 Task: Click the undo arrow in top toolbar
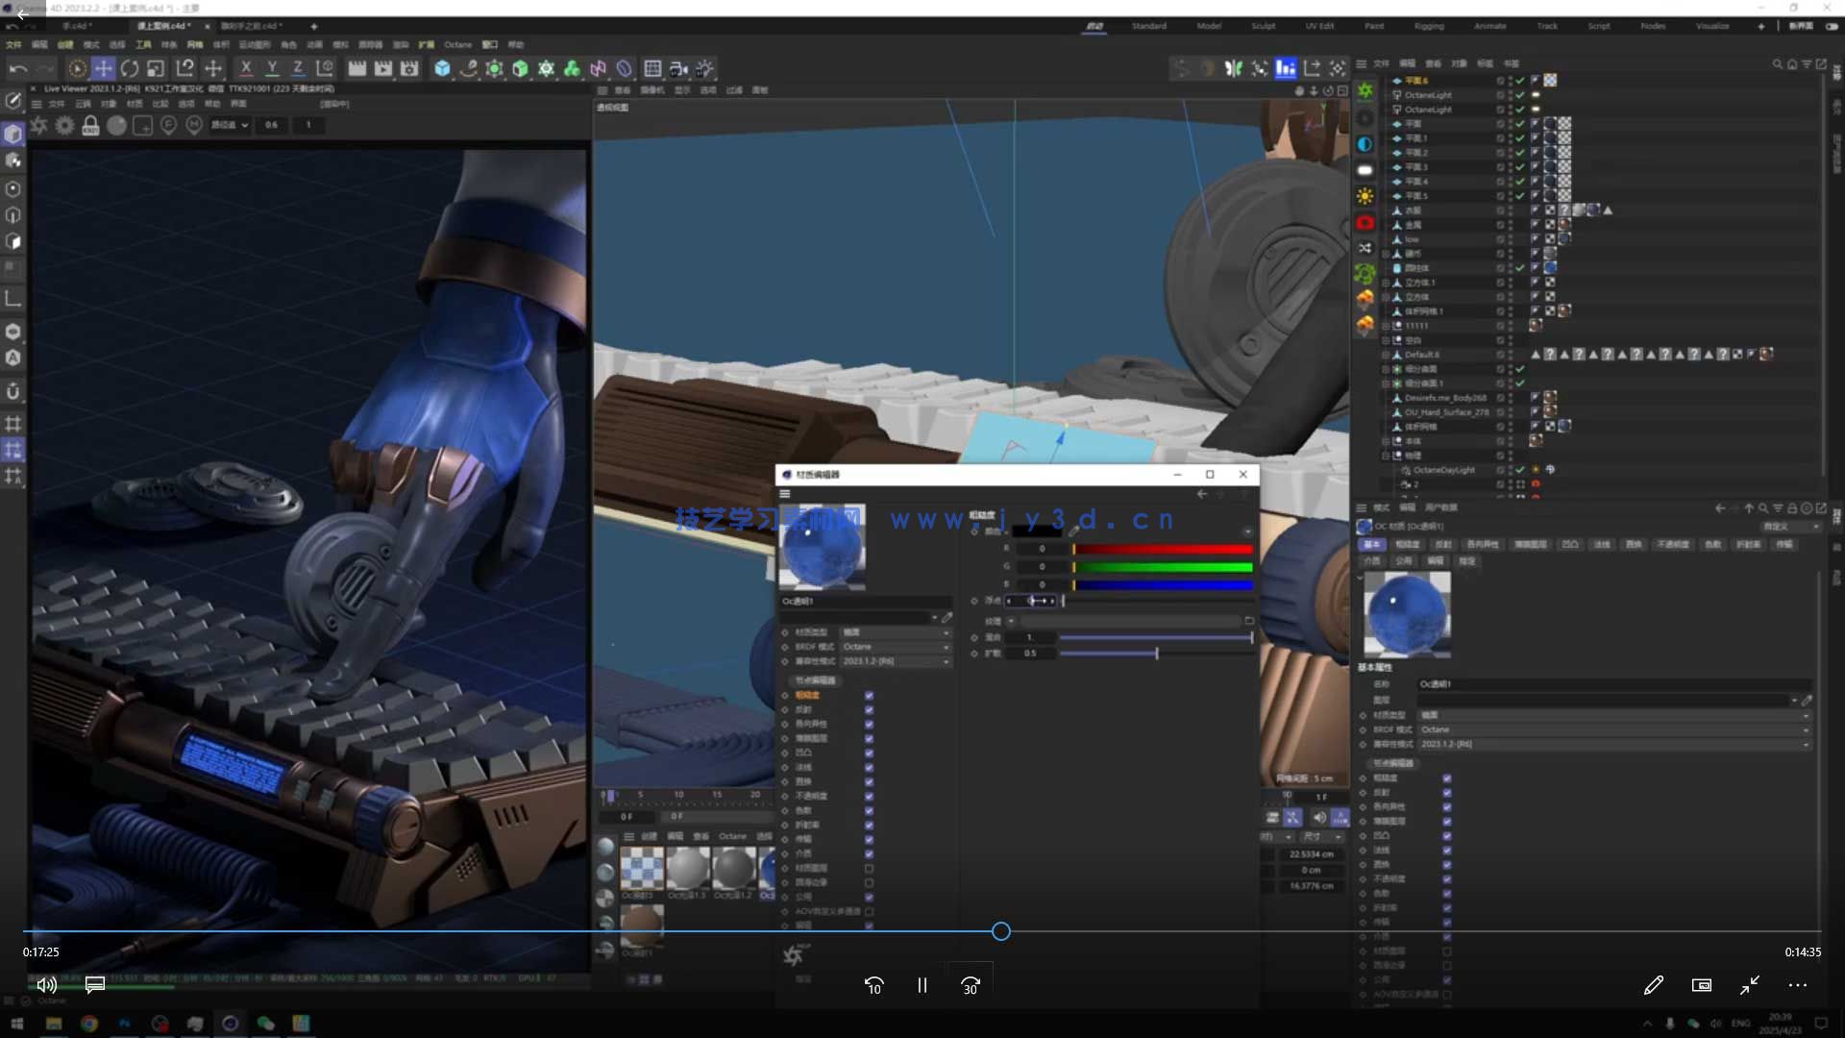point(17,68)
